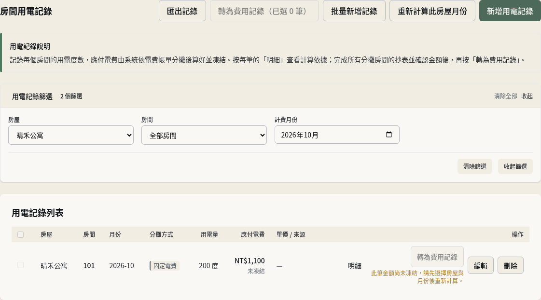Viewport: 541px width, 300px height.
Task: Open the 房間 dropdown showing 全部房間
Action: [x=204, y=135]
